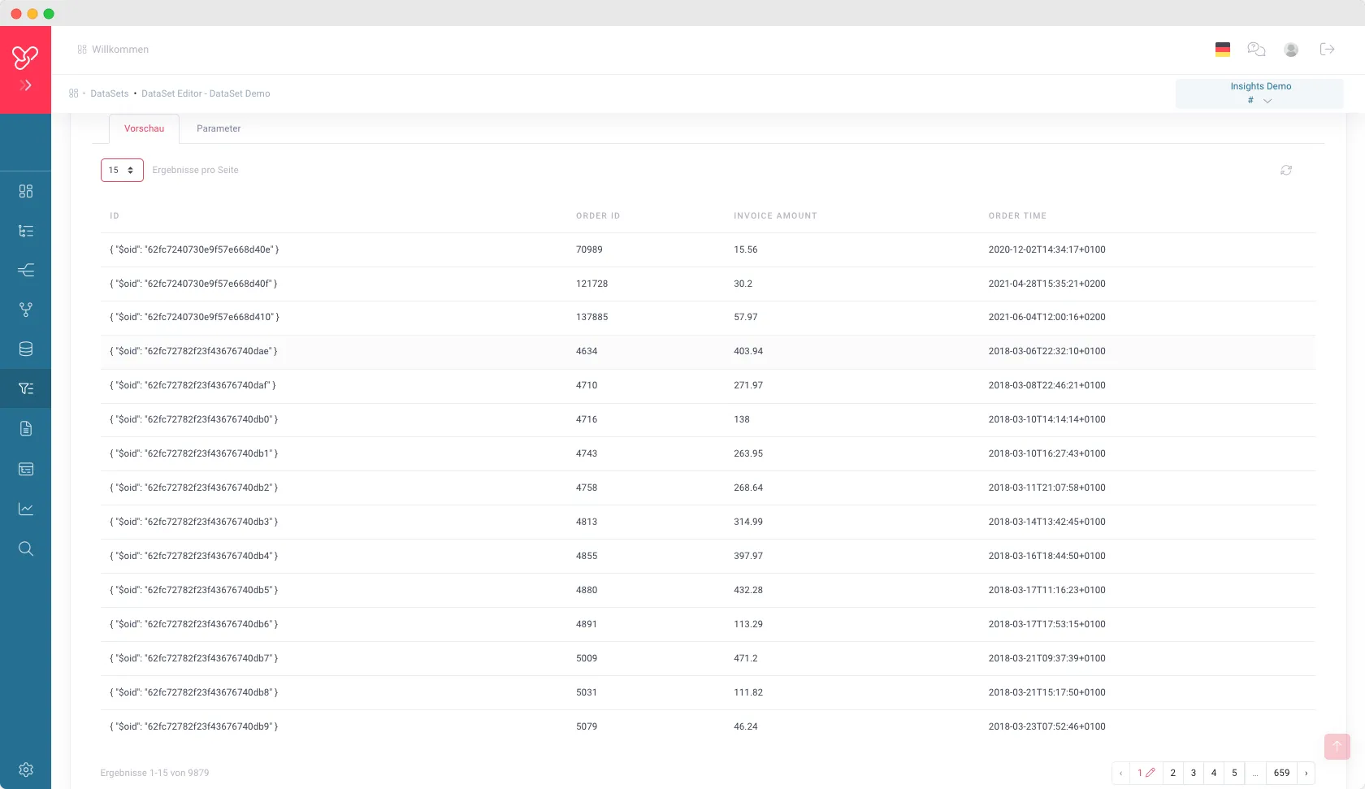Click the heart logo in the sidebar
Viewport: 1365px width, 789px height.
(25, 57)
